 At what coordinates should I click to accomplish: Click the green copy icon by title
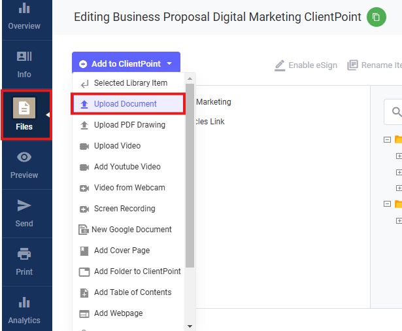(x=376, y=17)
